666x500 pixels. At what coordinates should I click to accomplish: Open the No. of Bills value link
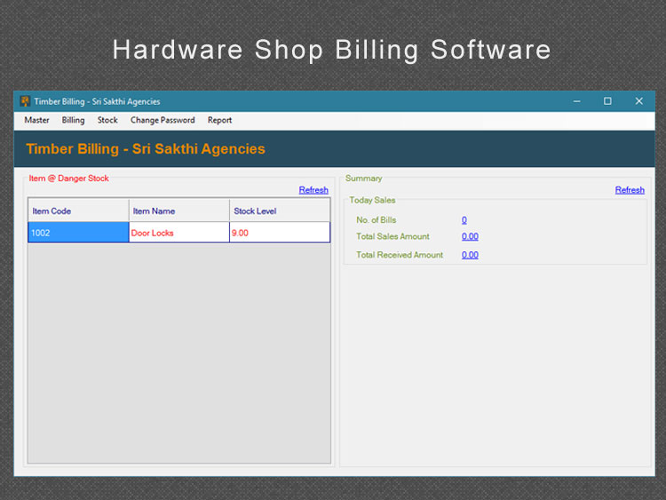tap(464, 220)
